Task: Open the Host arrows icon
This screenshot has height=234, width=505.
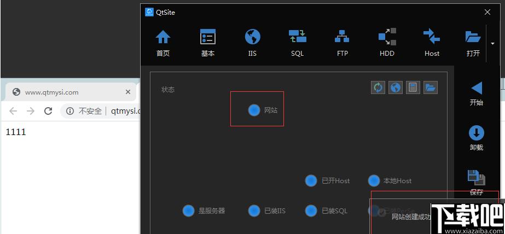Action: [432, 36]
